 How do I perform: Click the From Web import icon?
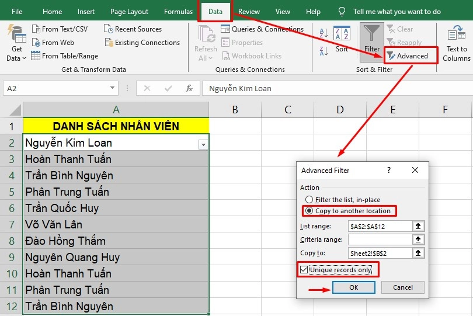[36, 43]
